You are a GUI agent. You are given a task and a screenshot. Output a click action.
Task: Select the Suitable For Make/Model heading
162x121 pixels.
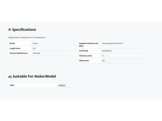click(x=34, y=76)
